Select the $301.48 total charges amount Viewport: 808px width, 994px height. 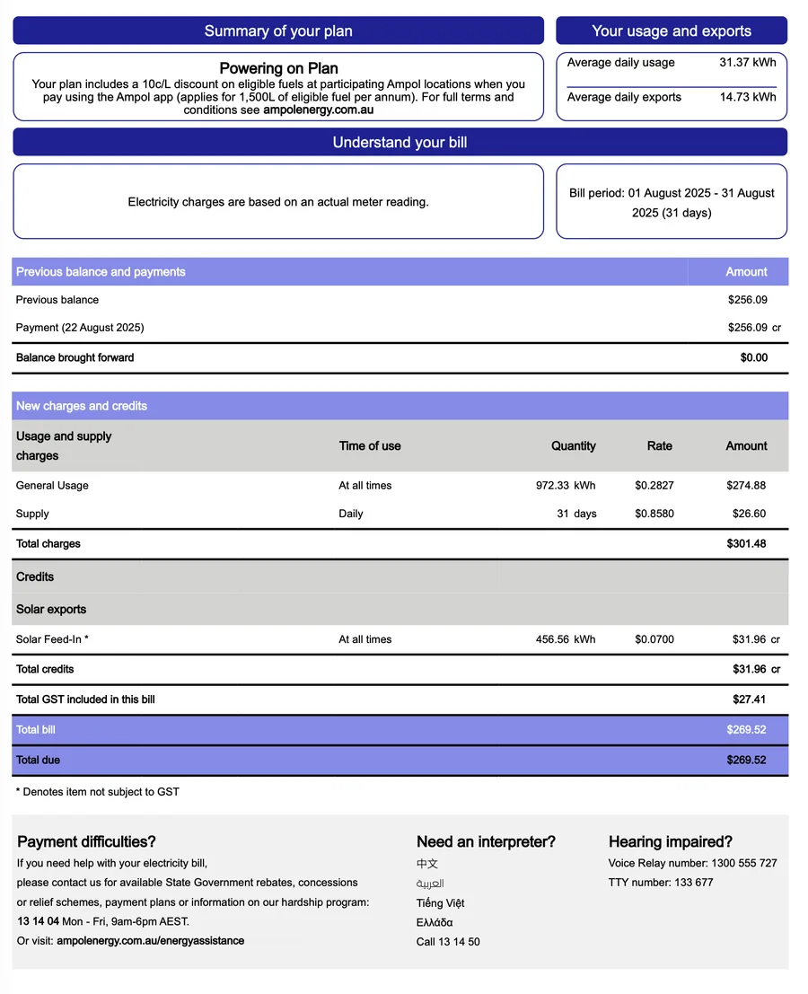coord(746,544)
